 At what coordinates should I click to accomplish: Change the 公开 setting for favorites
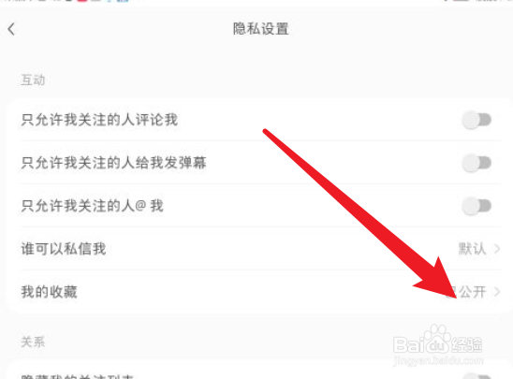[468, 292]
